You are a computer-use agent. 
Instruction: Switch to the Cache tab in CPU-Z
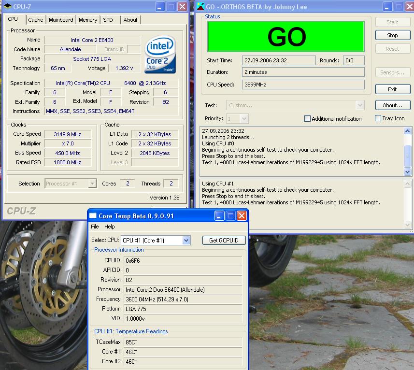(x=36, y=20)
